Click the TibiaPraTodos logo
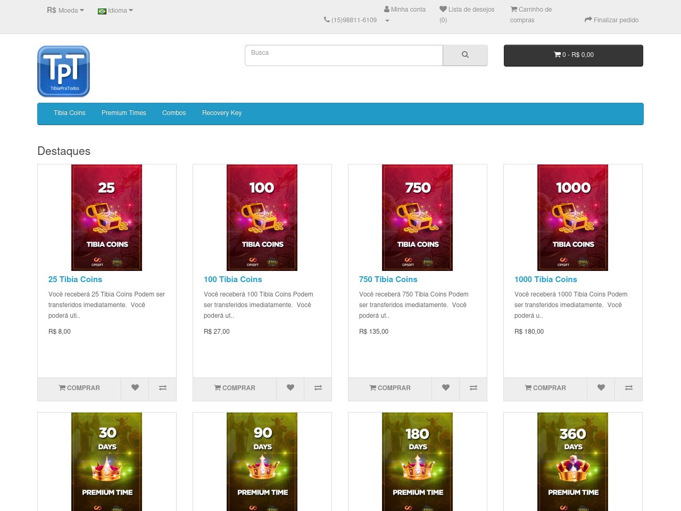Viewport: 681px width, 511px height. 63,71
